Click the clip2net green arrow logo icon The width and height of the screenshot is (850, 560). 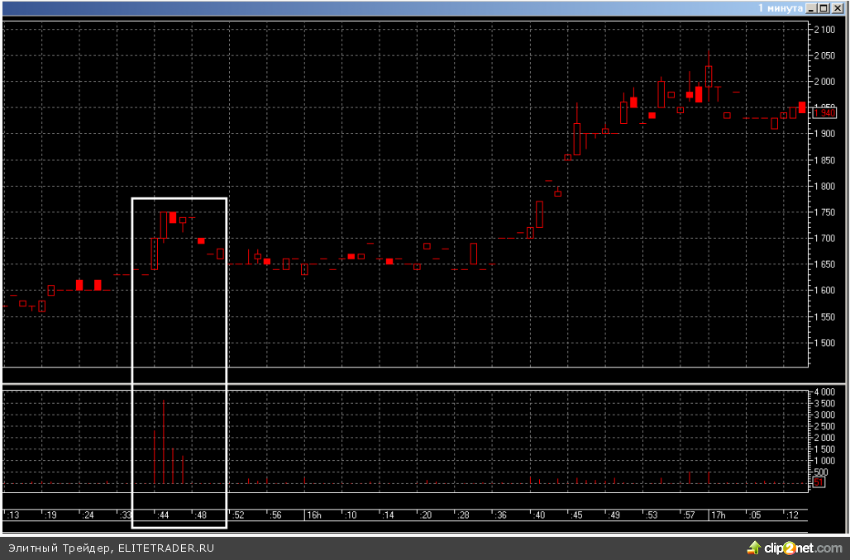tap(753, 547)
